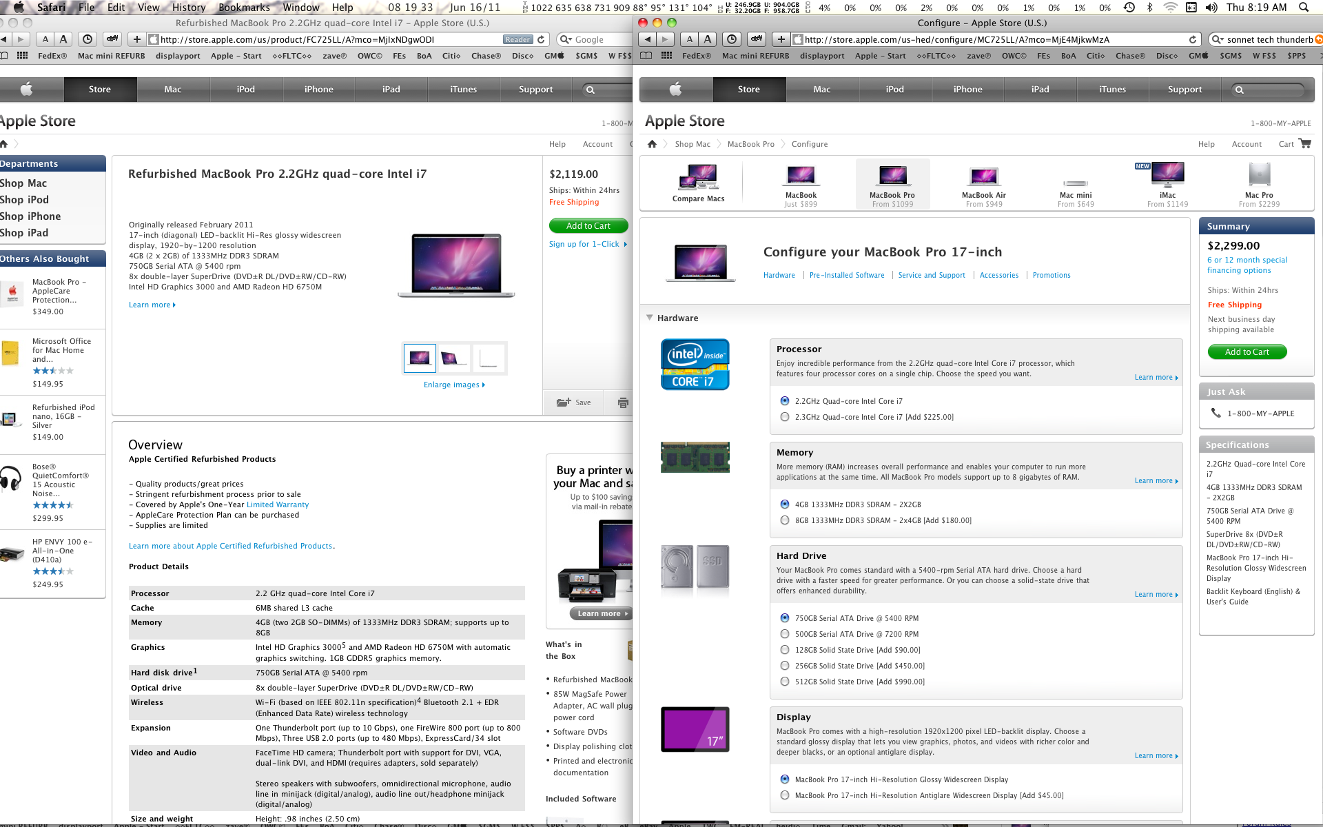Viewport: 1323px width, 827px height.
Task: Open Top Sites grid icon in right window bookmarks bar
Action: click(666, 56)
